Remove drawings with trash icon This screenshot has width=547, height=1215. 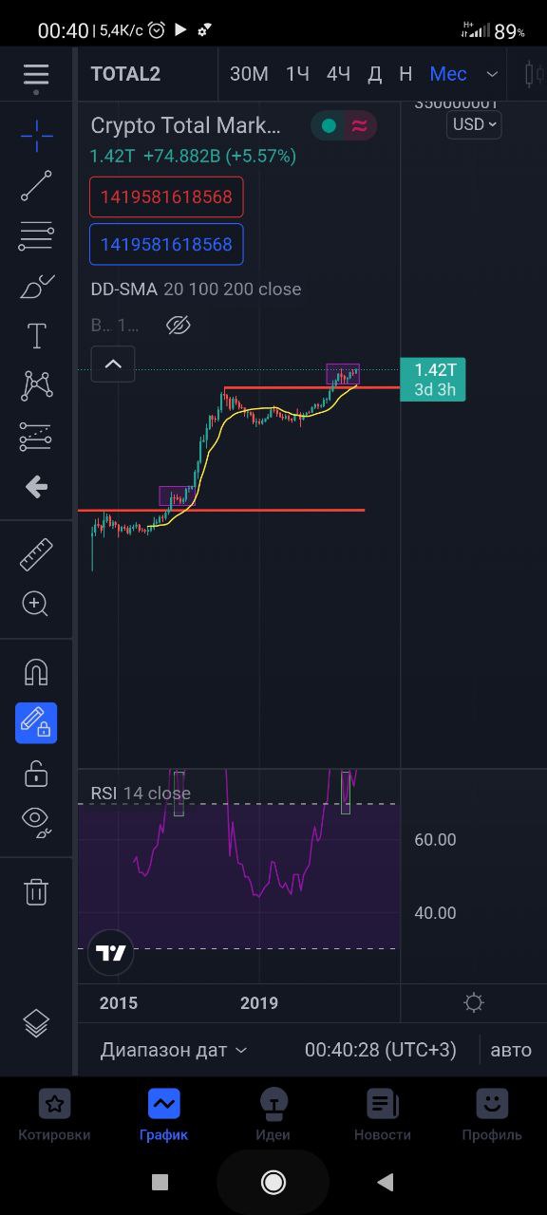tap(36, 892)
